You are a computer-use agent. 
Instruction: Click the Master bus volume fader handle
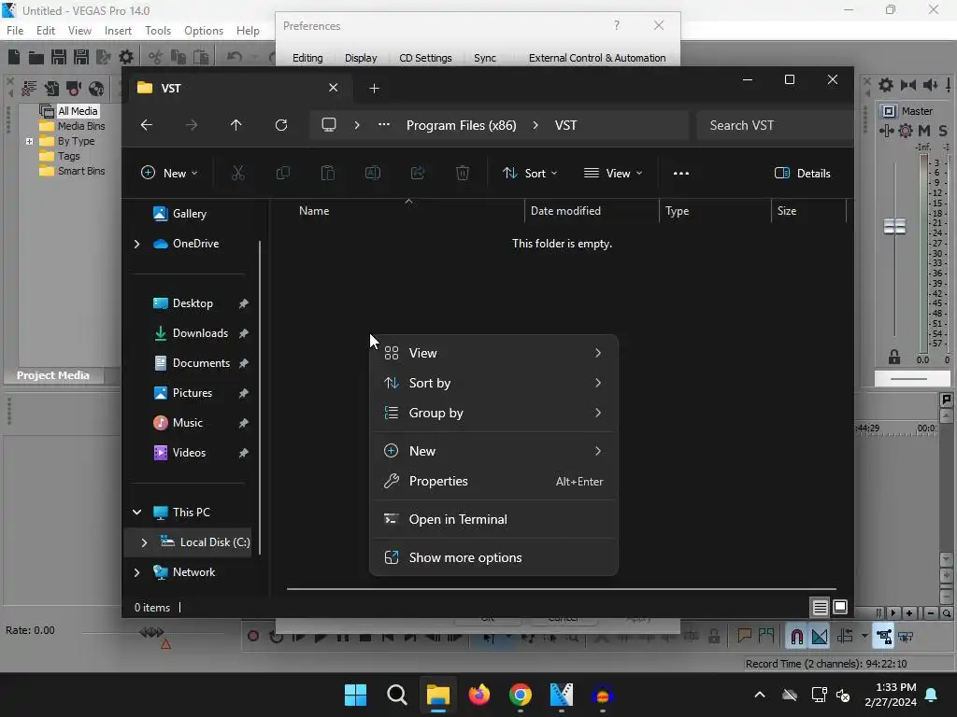tap(894, 227)
